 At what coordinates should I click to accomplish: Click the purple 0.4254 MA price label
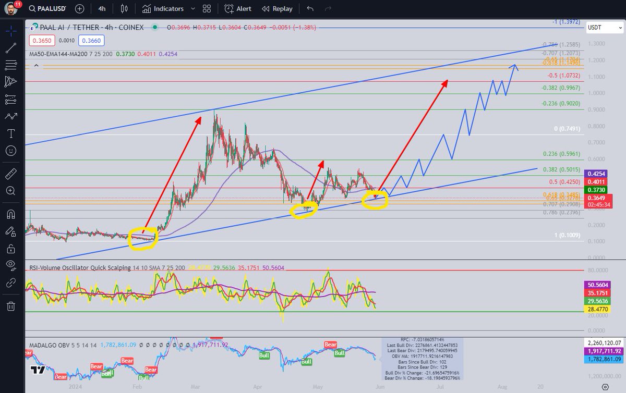click(x=595, y=174)
